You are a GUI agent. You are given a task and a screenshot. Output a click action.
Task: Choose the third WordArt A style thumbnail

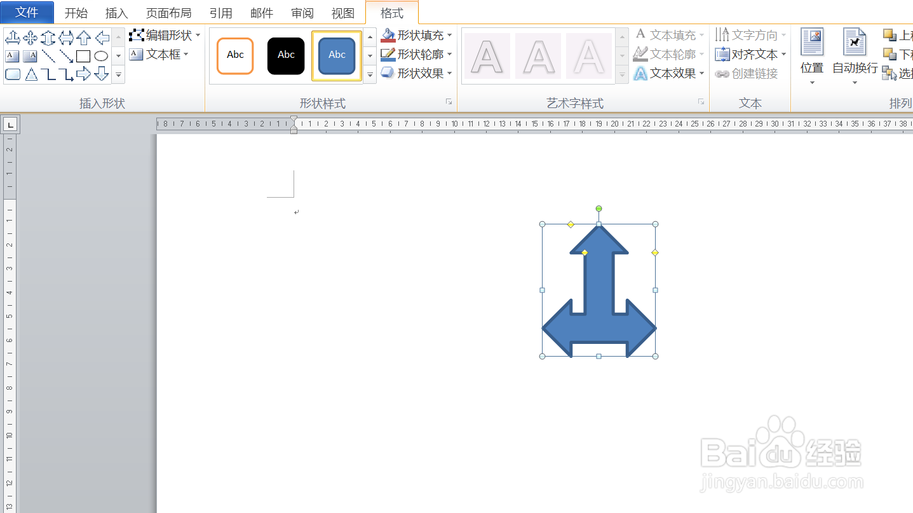(589, 56)
